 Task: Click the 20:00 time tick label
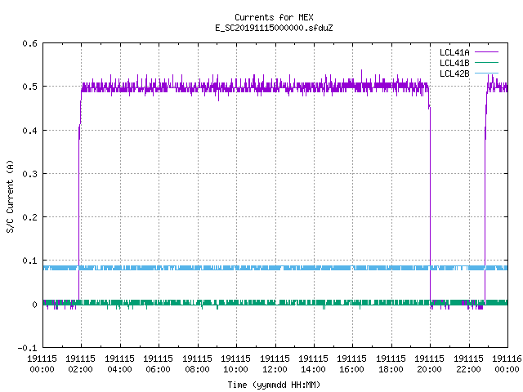pos(429,369)
